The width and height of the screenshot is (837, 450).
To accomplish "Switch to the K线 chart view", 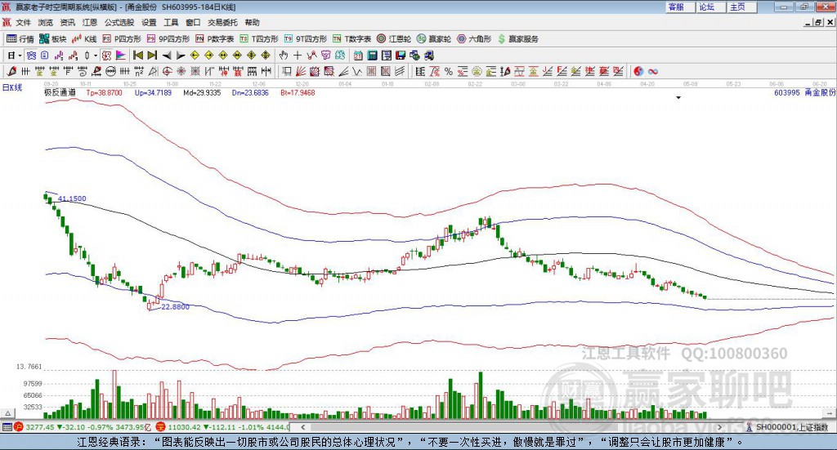I will pos(84,39).
